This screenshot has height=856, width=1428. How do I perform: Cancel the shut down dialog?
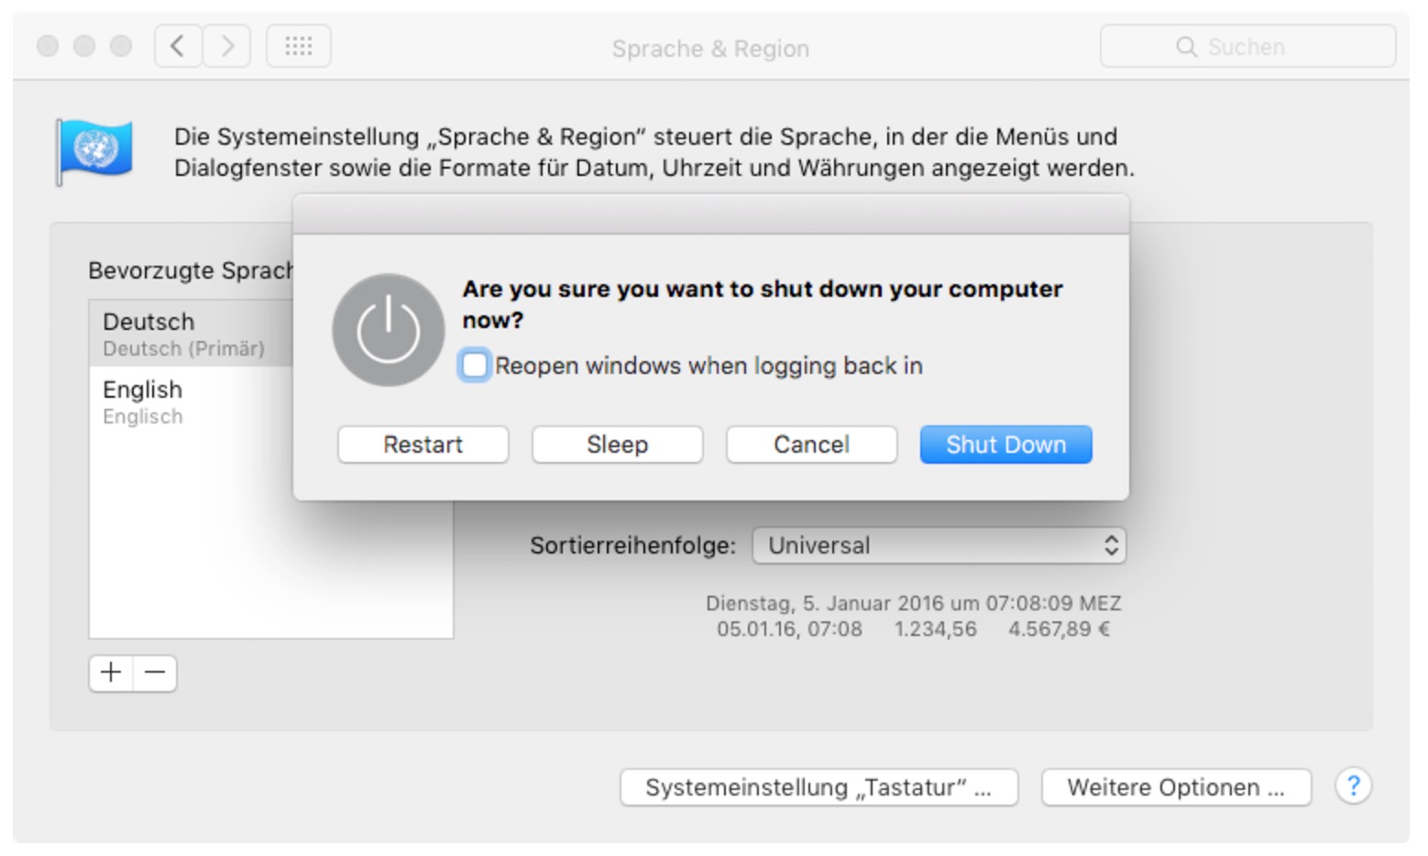pos(812,444)
